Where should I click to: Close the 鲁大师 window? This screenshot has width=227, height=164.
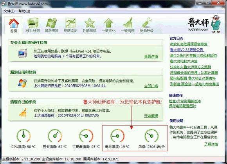218,3
